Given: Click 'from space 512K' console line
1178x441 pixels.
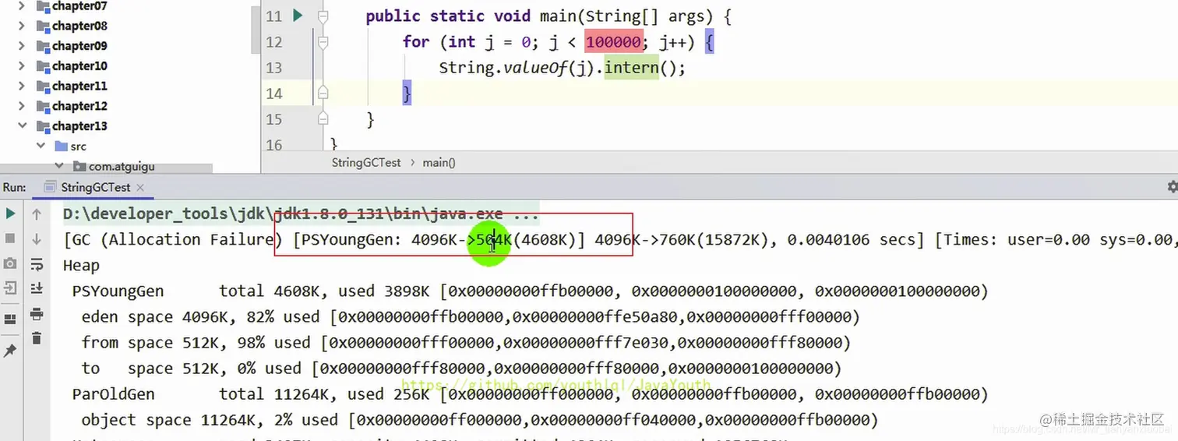Looking at the screenshot, I should pyautogui.click(x=466, y=343).
